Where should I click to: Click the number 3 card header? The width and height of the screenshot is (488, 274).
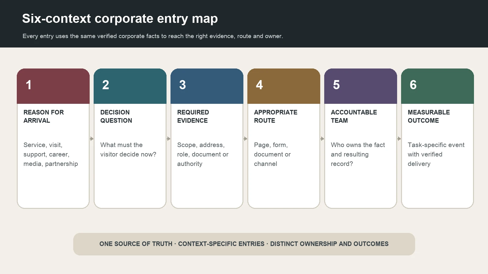coord(207,86)
